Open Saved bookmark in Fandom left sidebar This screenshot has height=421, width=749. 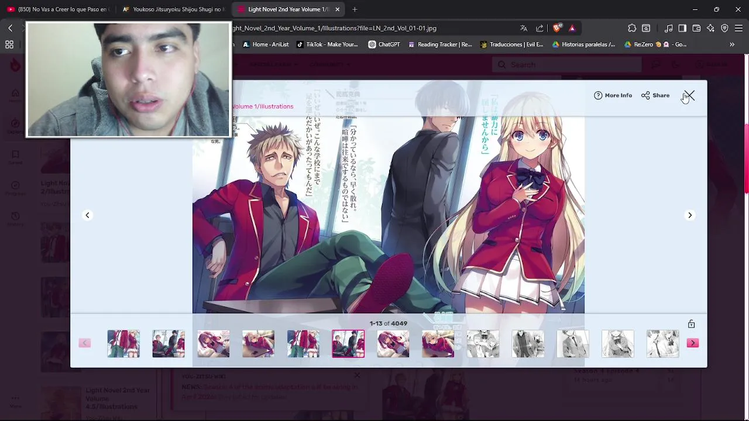click(15, 157)
